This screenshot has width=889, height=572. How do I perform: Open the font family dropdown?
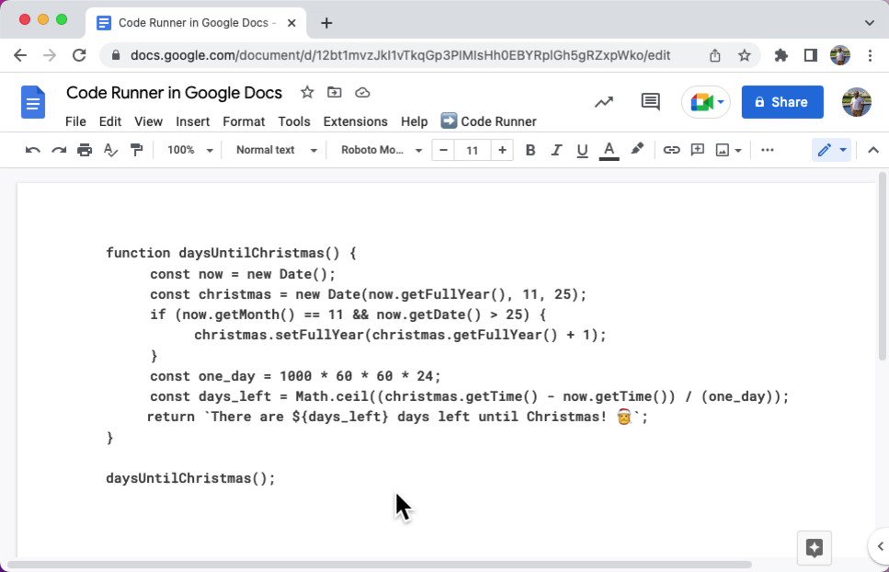click(379, 149)
